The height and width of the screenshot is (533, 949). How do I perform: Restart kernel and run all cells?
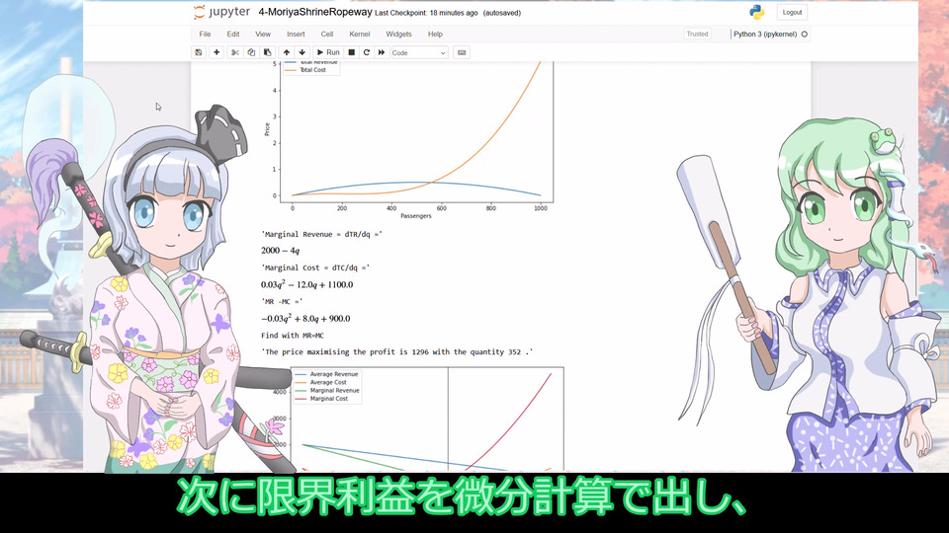pos(382,52)
